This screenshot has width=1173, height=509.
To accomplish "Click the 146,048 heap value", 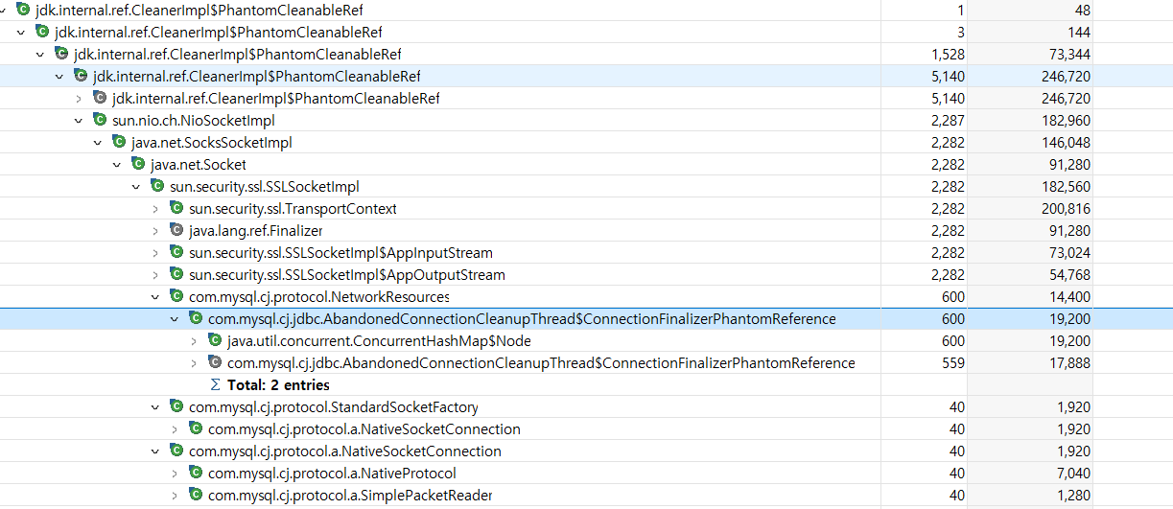I will coord(1066,142).
